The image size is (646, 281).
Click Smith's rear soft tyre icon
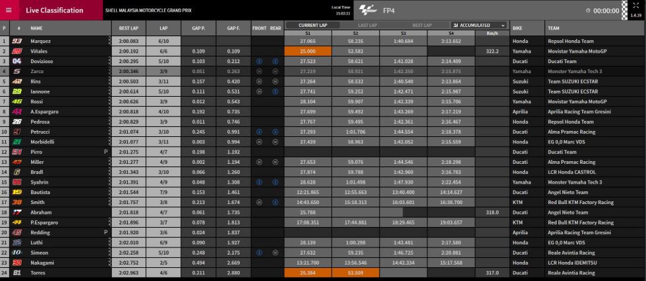point(275,203)
